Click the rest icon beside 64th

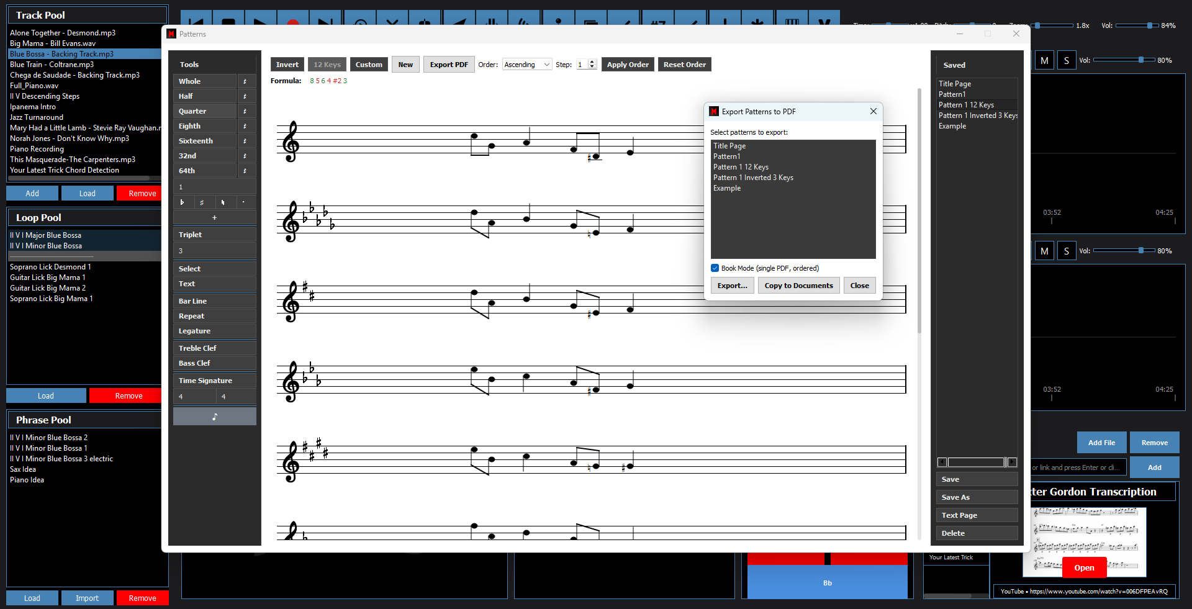point(245,171)
